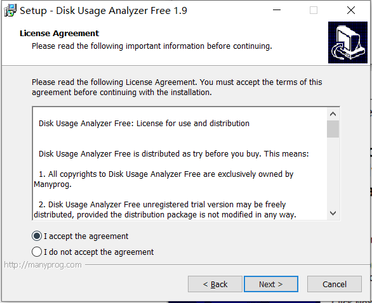372x303 pixels.
Task: Minimize the Setup window
Action: (x=277, y=10)
